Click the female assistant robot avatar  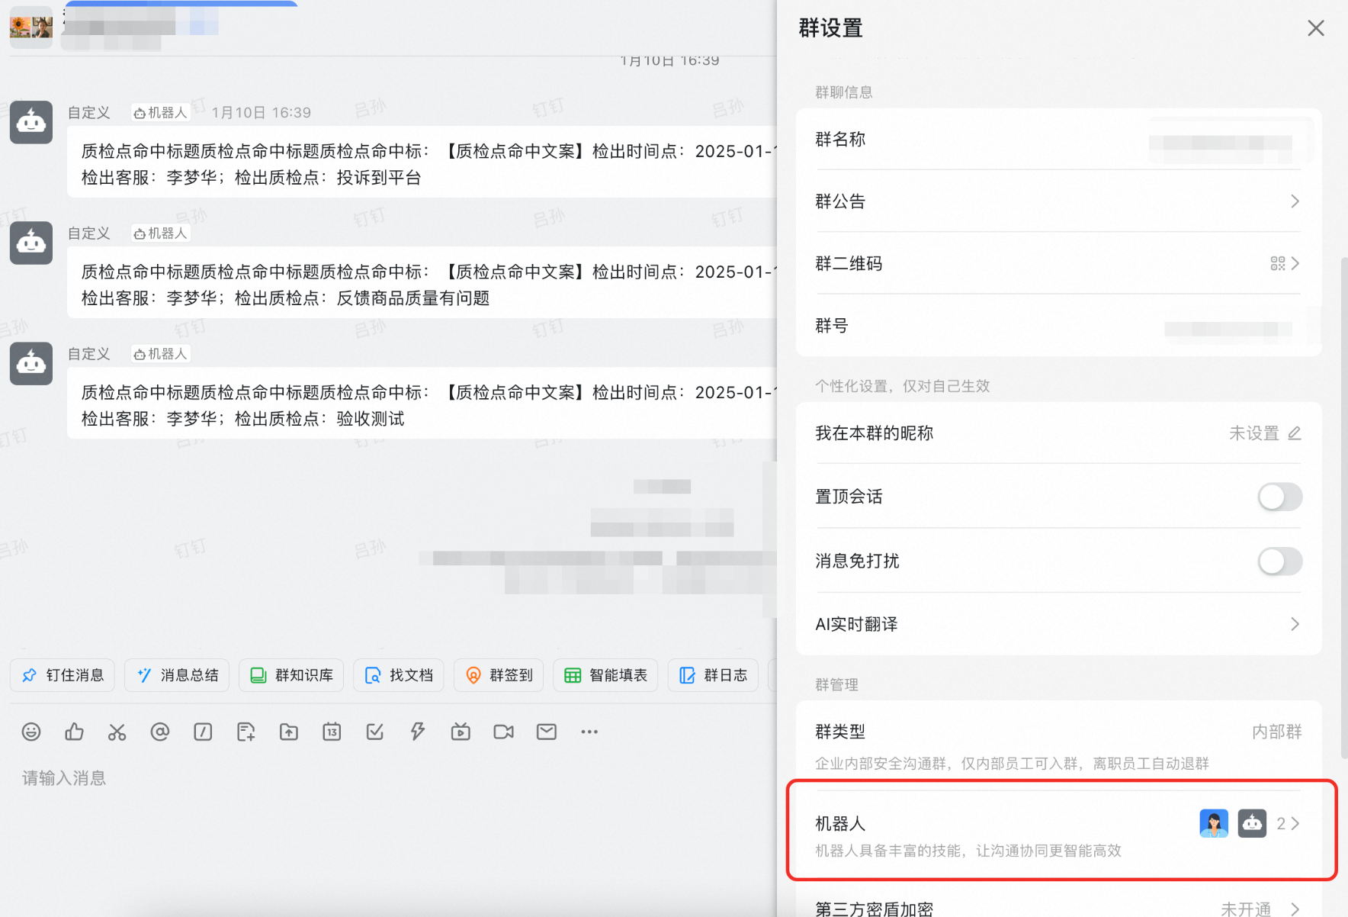click(x=1214, y=823)
